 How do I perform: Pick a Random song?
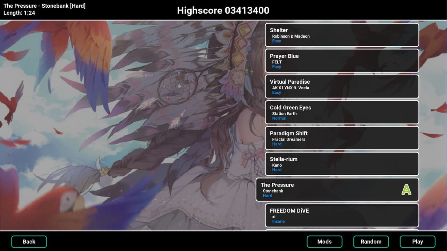(x=371, y=242)
